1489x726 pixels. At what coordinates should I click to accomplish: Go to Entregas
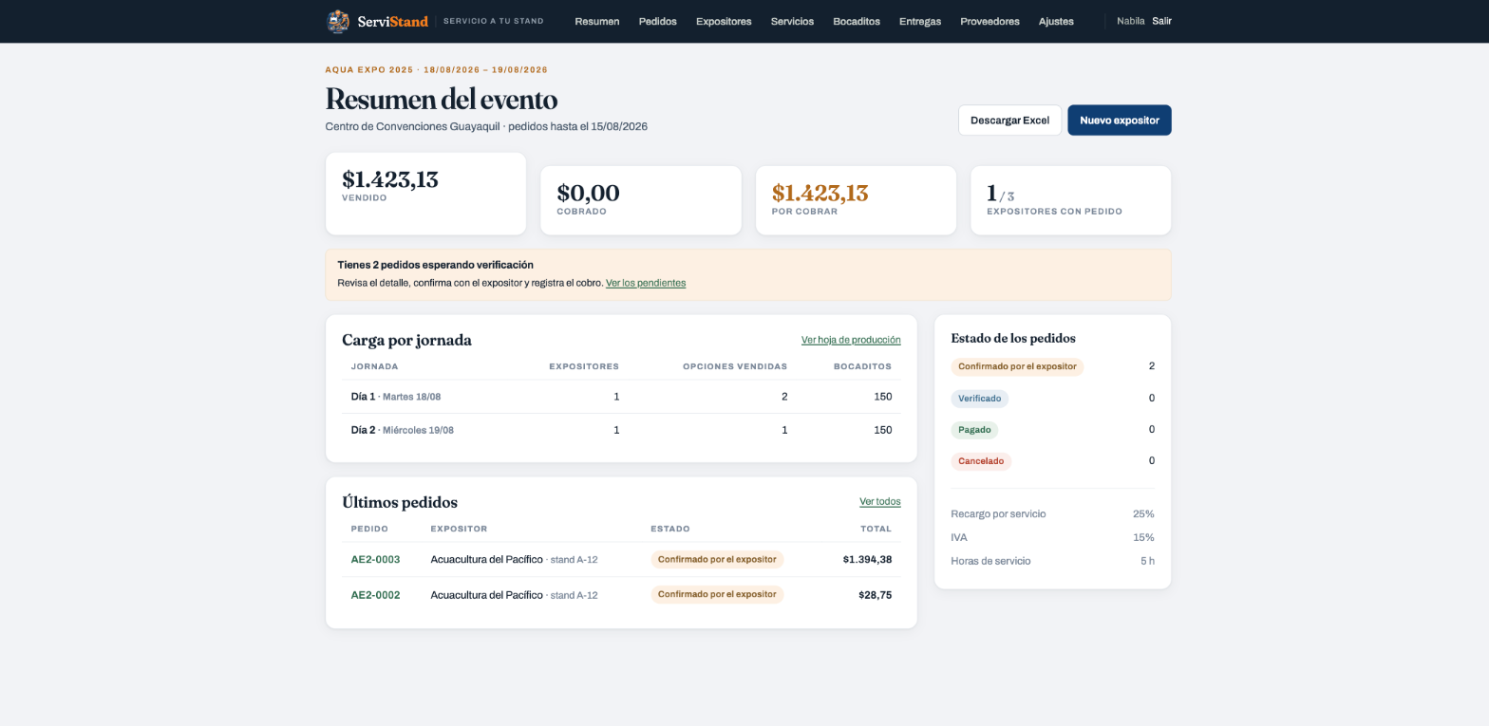click(920, 21)
